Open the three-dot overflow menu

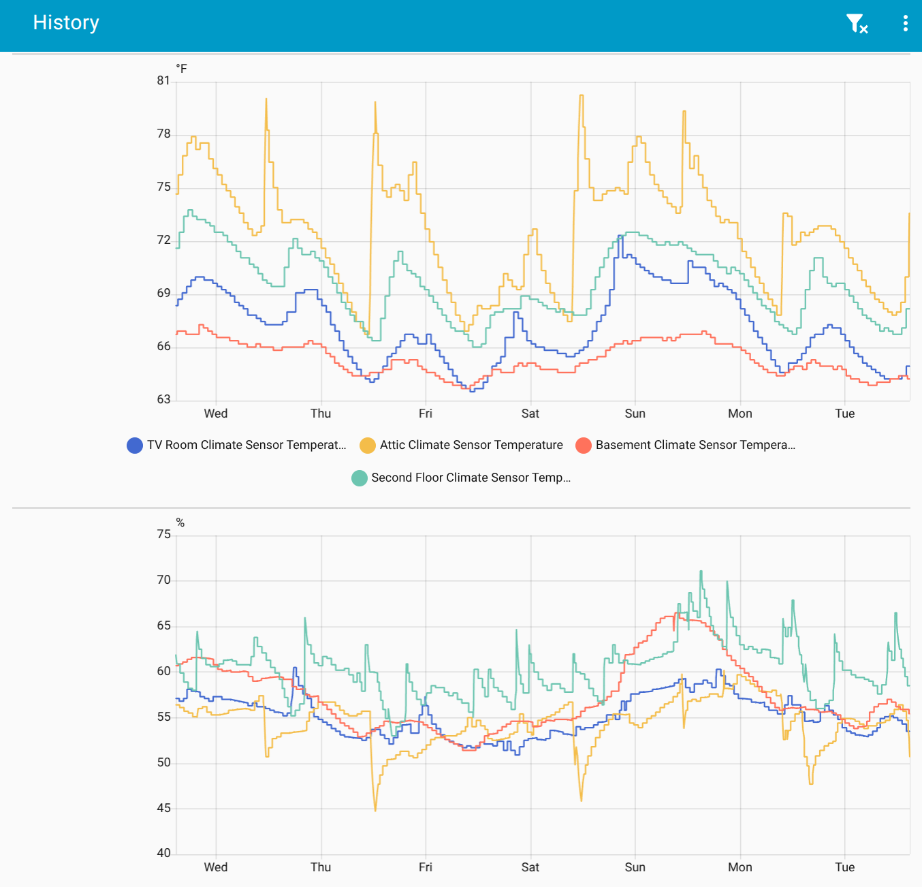905,24
